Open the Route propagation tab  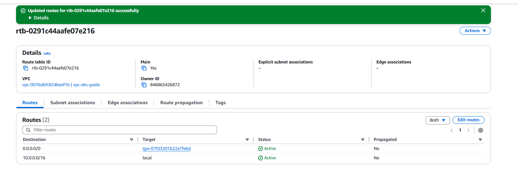(x=181, y=103)
